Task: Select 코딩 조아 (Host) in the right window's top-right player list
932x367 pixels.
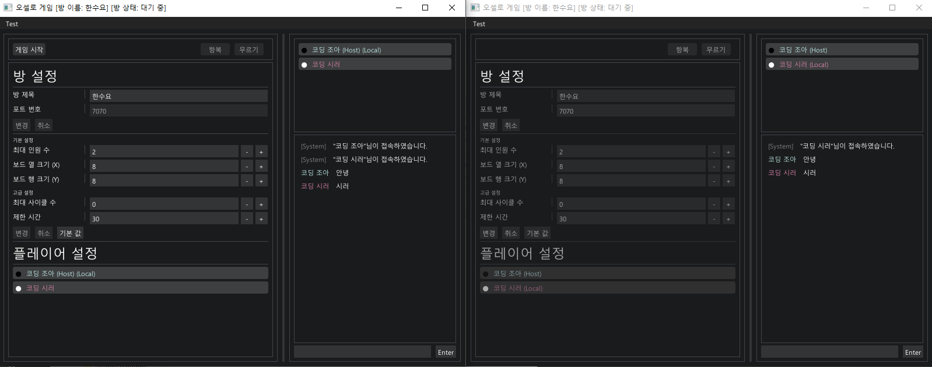Action: [842, 50]
